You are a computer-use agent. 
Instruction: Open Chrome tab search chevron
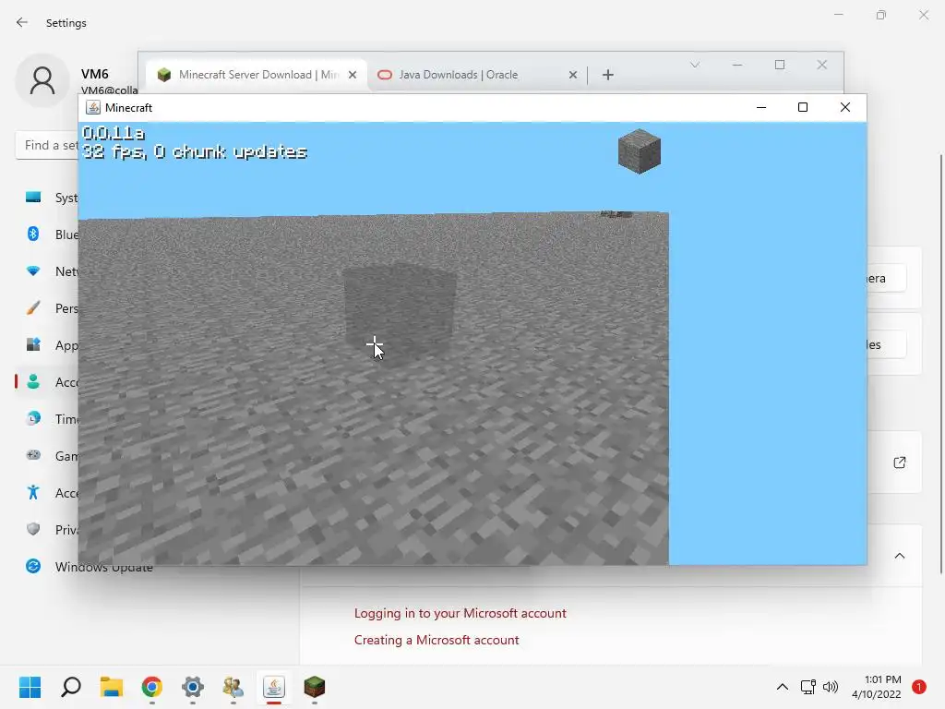click(x=695, y=65)
